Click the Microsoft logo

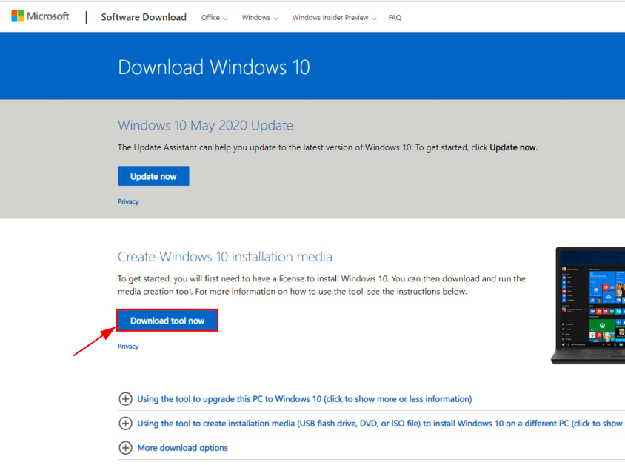[x=40, y=16]
